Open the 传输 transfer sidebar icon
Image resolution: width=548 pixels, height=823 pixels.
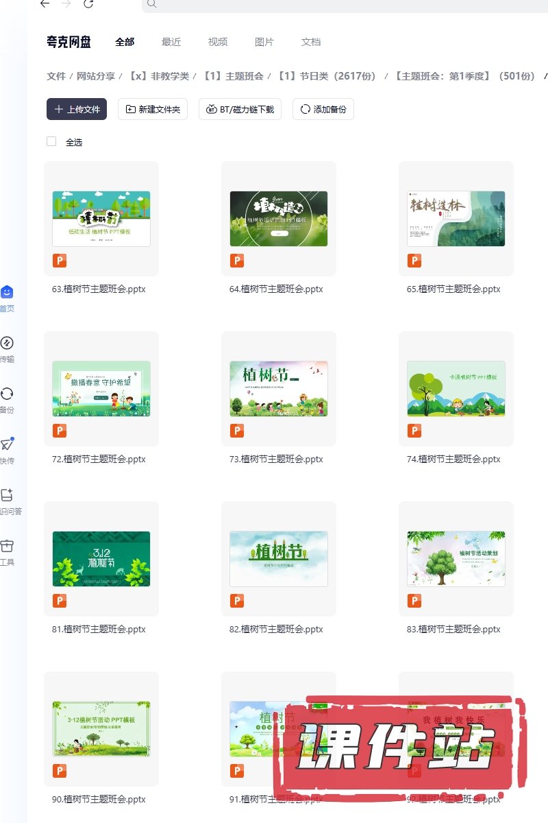click(7, 344)
